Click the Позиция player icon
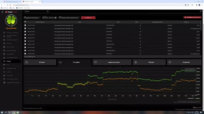 point(136,62)
